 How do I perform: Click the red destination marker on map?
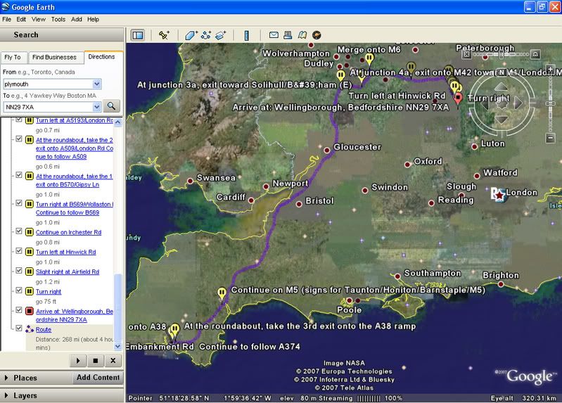(x=458, y=98)
